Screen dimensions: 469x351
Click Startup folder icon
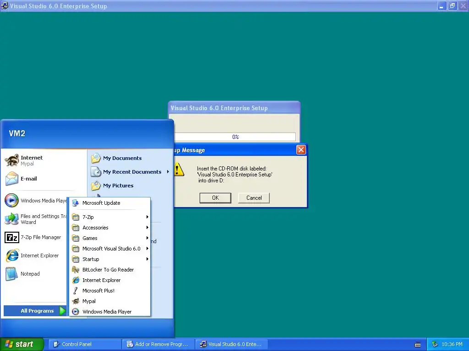tap(76, 259)
